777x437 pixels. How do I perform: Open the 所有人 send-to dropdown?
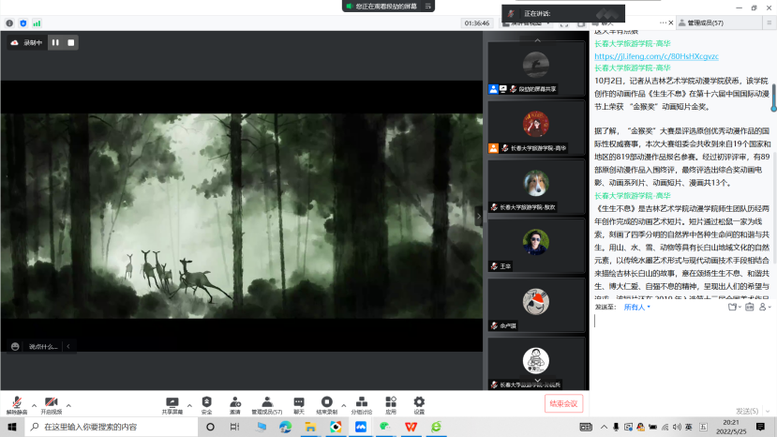coord(636,307)
